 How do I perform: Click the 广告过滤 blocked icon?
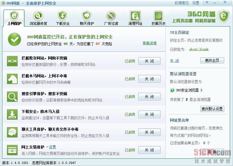tap(111, 15)
